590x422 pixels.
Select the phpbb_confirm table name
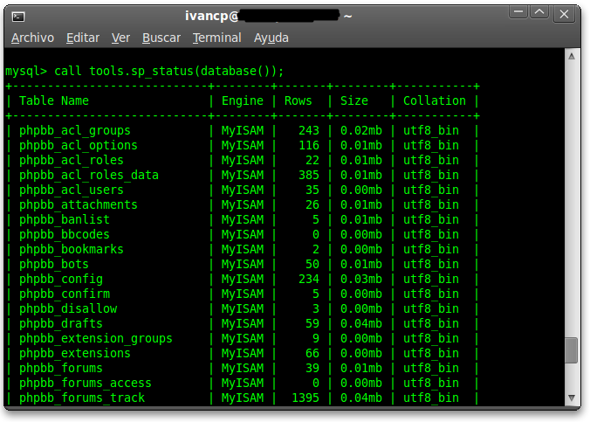tap(65, 294)
